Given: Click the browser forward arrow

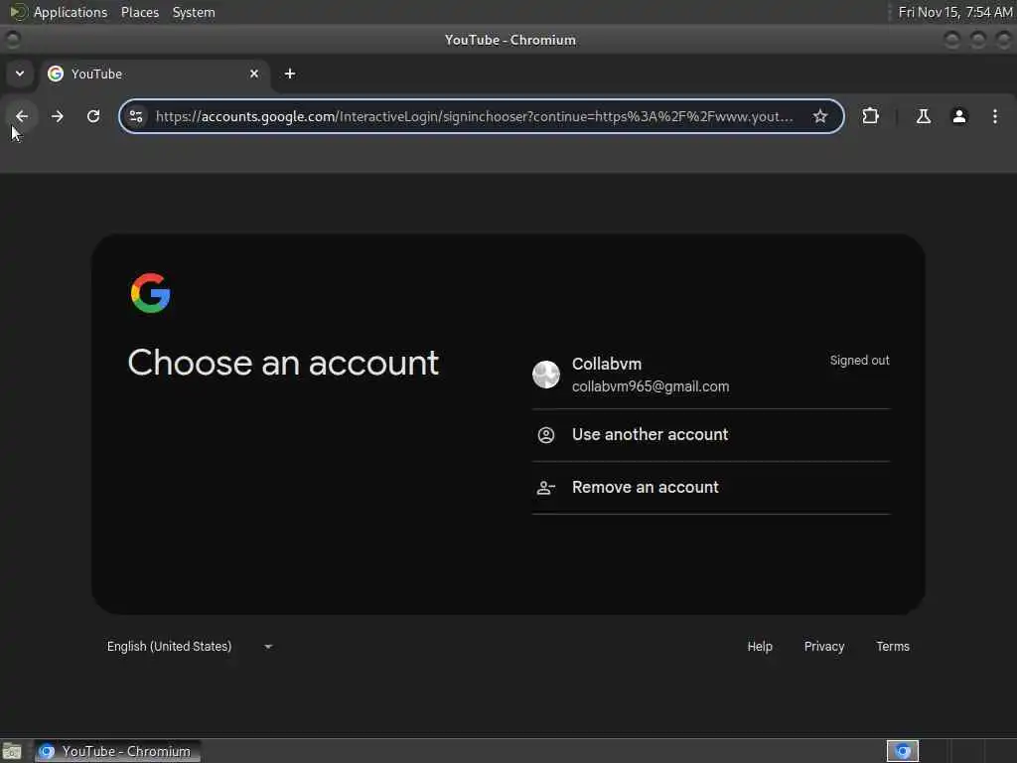Looking at the screenshot, I should click(57, 116).
